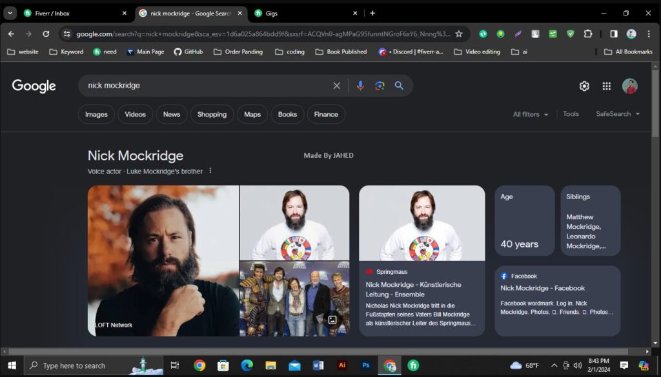Filter results by Shopping

point(212,115)
